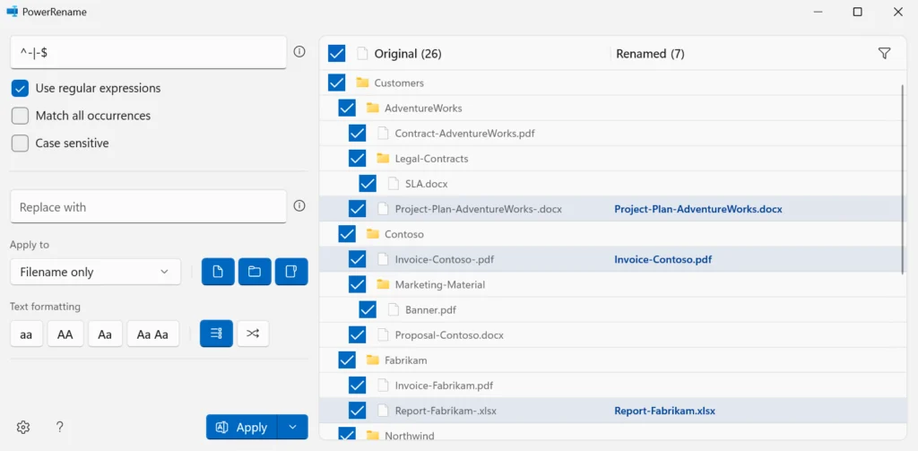Click the Replace with info icon

[299, 206]
